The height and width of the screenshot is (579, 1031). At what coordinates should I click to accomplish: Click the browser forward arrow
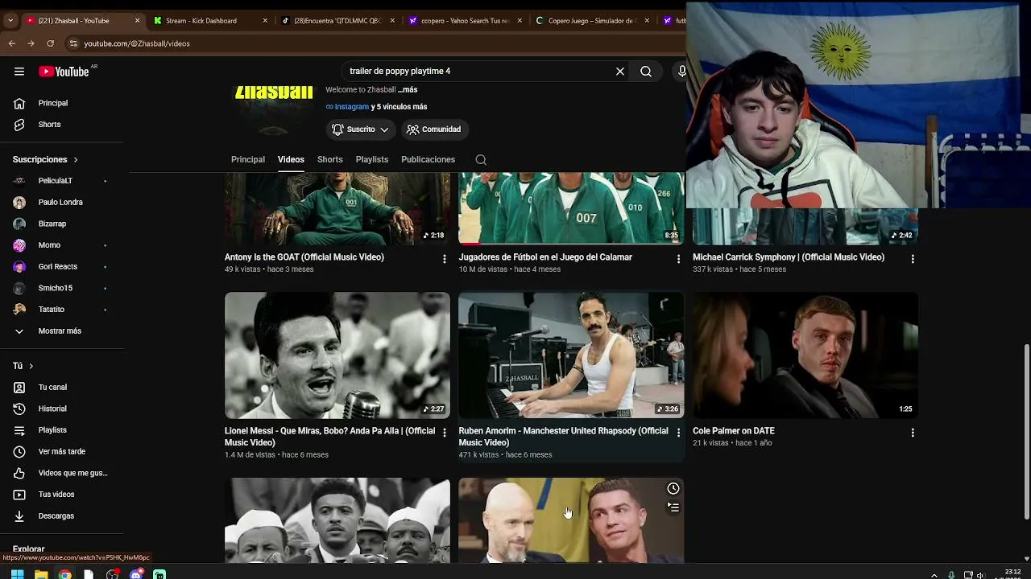coord(31,43)
